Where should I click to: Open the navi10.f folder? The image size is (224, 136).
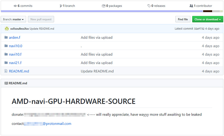pos(15,54)
